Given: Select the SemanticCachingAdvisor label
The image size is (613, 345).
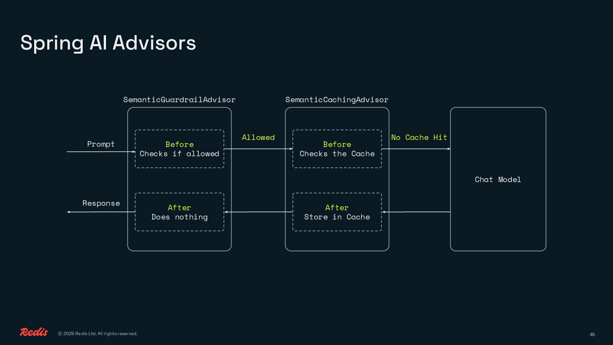Looking at the screenshot, I should tap(337, 100).
